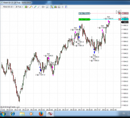Toggle the data box window icon
The width and height of the screenshot is (130, 118).
(66, 7)
